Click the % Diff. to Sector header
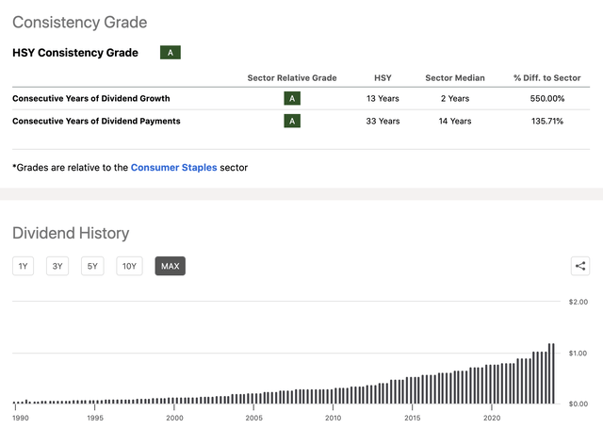Viewport: 603px width, 445px height. [545, 76]
